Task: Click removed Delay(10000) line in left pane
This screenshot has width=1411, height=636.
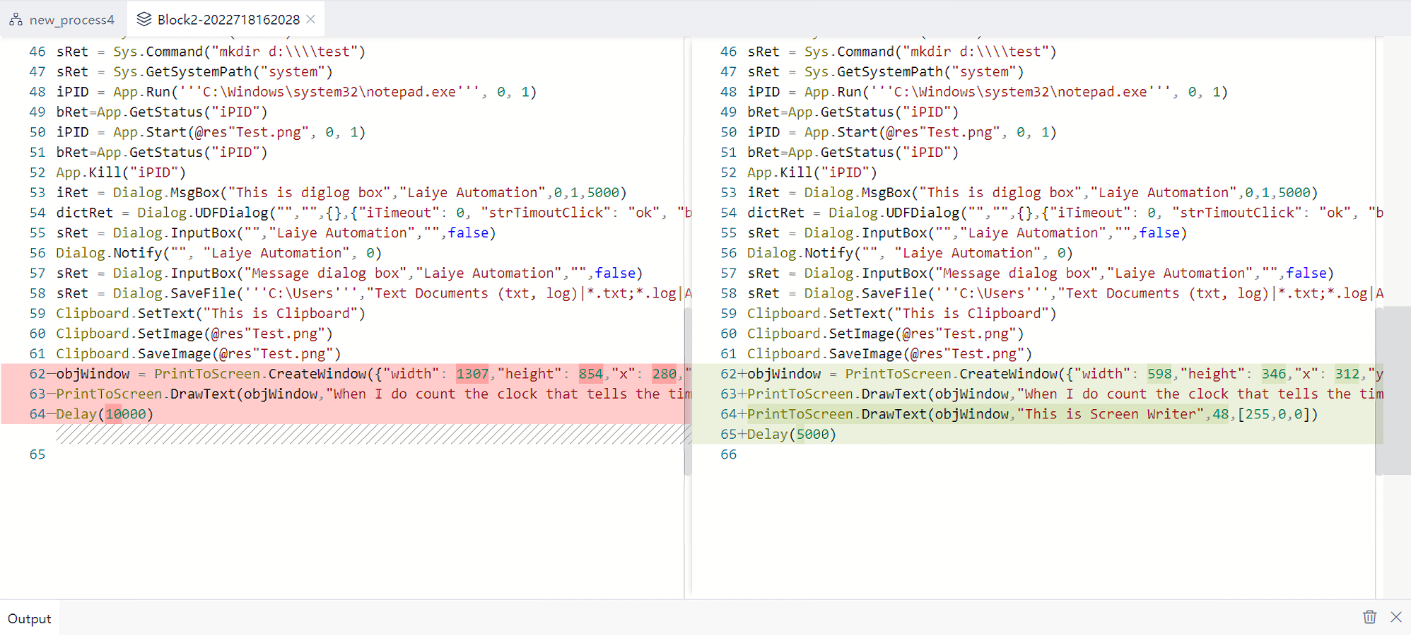Action: click(x=346, y=414)
